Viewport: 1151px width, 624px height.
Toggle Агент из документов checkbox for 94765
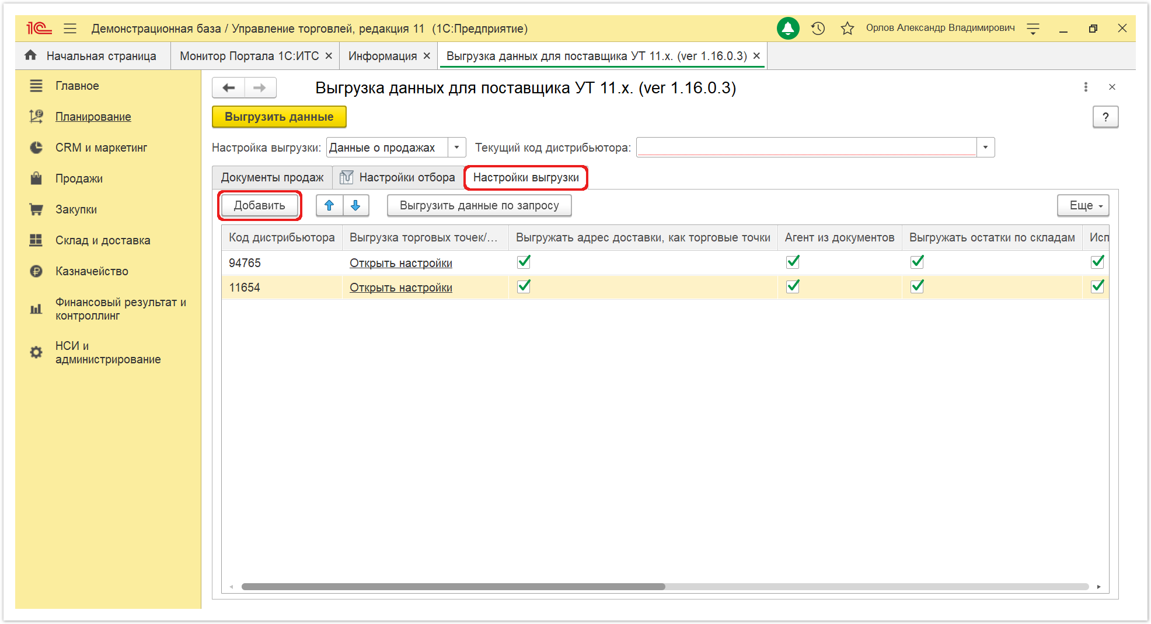[x=793, y=262]
